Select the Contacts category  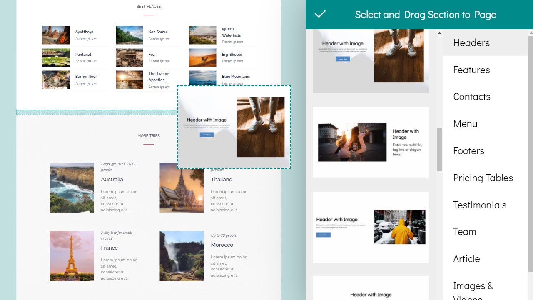tap(471, 97)
